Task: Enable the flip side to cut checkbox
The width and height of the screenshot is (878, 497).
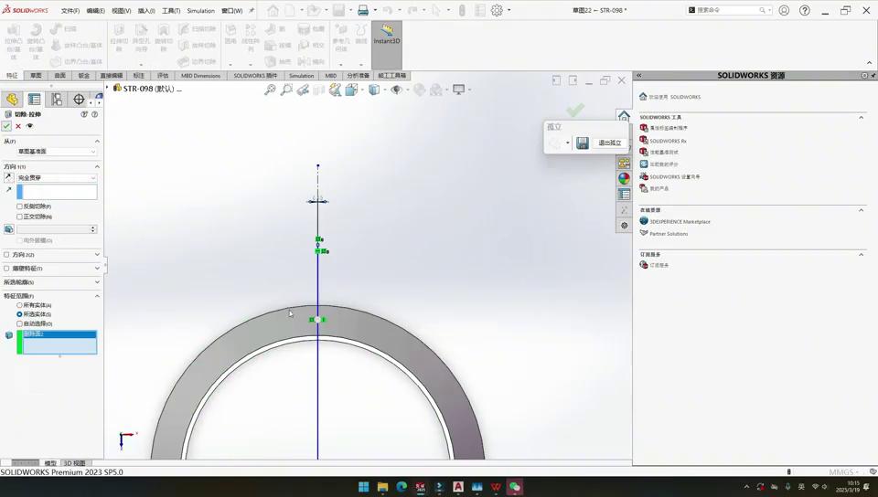Action: (20, 206)
